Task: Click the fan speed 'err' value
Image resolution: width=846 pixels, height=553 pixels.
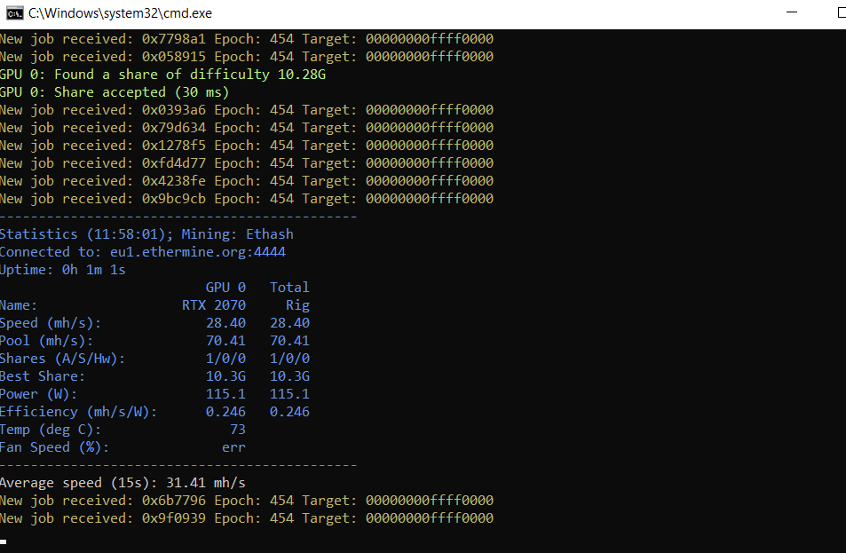Action: pyautogui.click(x=233, y=447)
